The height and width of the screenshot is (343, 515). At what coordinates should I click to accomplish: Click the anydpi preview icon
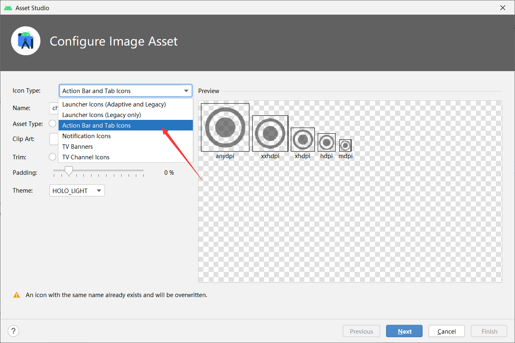pos(225,127)
